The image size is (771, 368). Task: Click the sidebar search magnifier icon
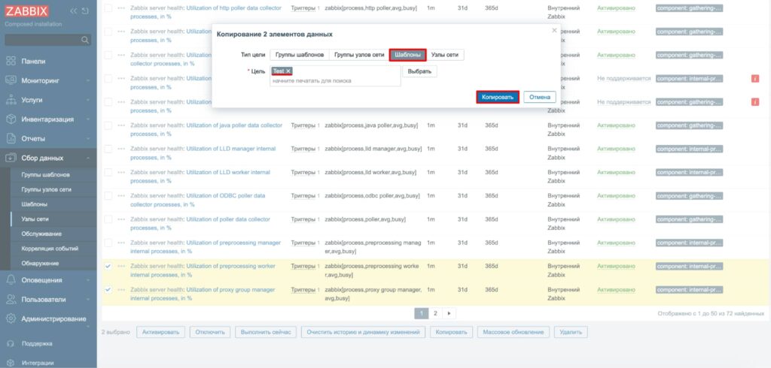click(85, 40)
